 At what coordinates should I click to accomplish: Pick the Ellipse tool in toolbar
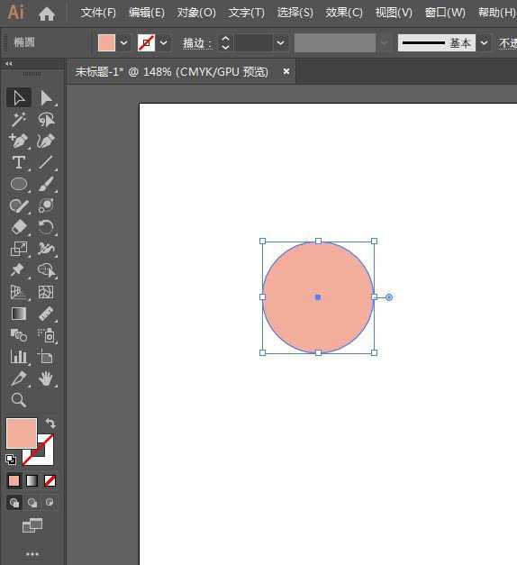click(19, 184)
